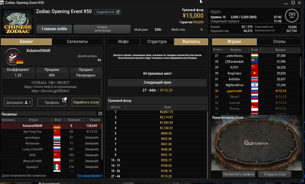
Task: Click China flag next to Sun Yong You
Action: click(57, 132)
